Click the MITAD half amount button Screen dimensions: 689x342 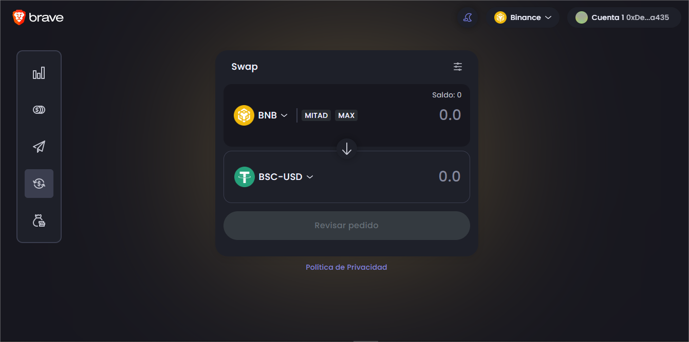(316, 115)
